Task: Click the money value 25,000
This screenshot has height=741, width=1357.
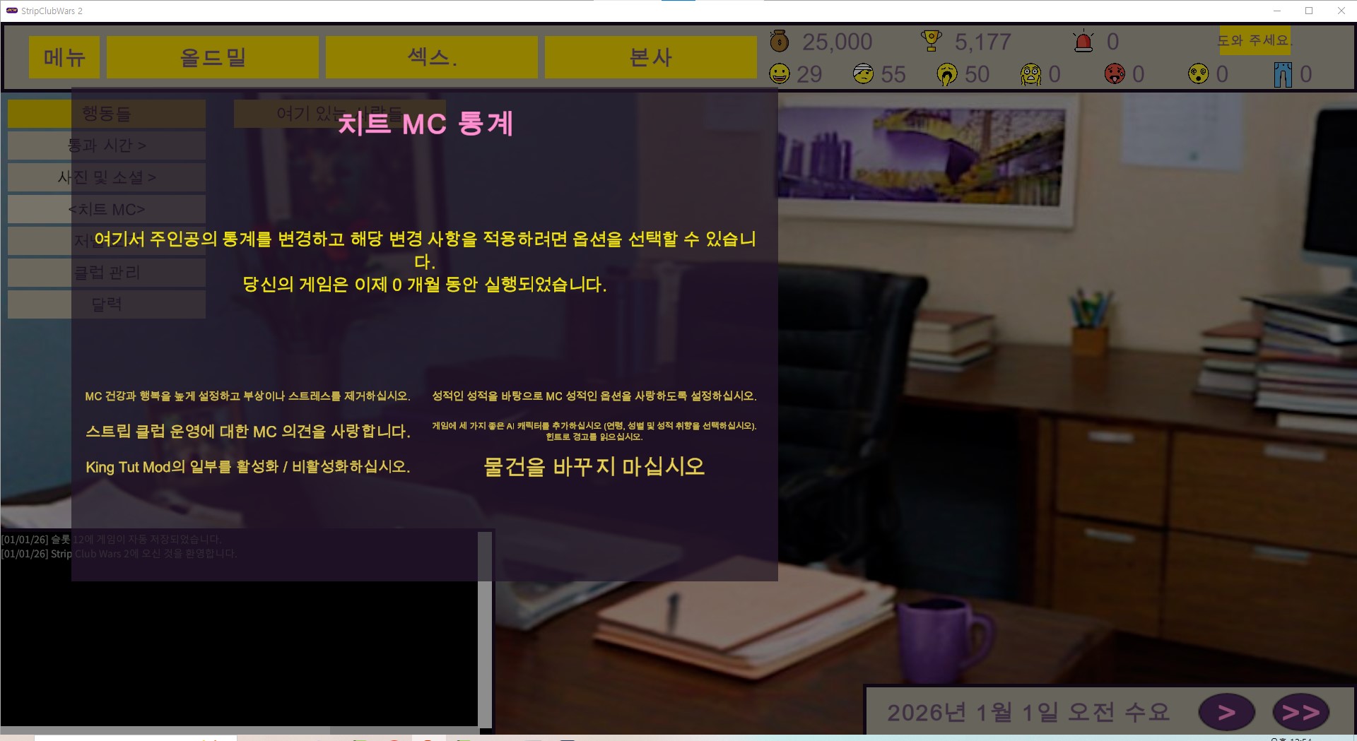Action: tap(838, 42)
